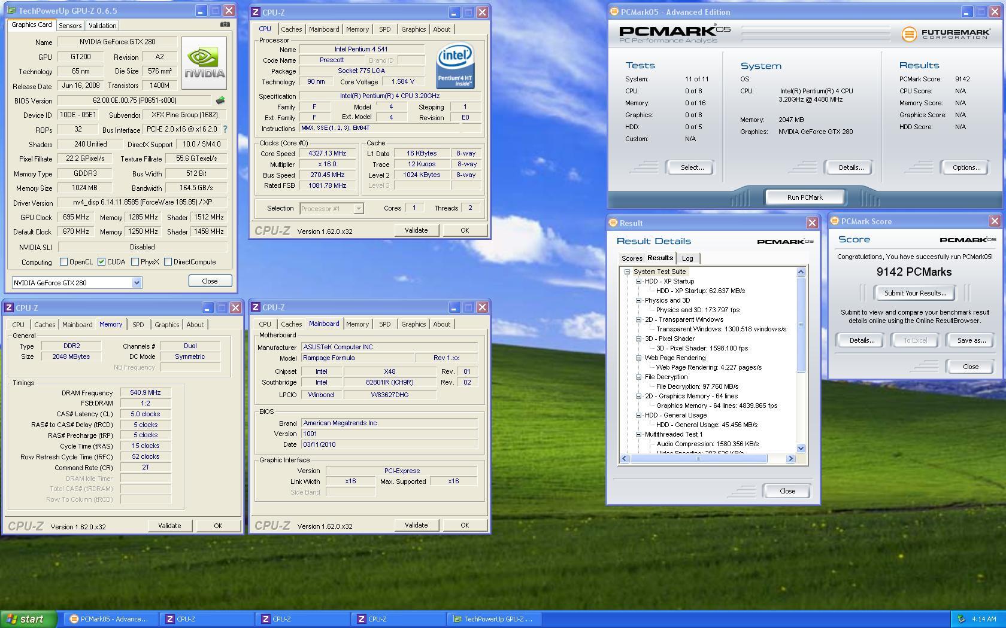
Task: Click the Core Speed 4327.13 MHz field
Action: coord(328,154)
